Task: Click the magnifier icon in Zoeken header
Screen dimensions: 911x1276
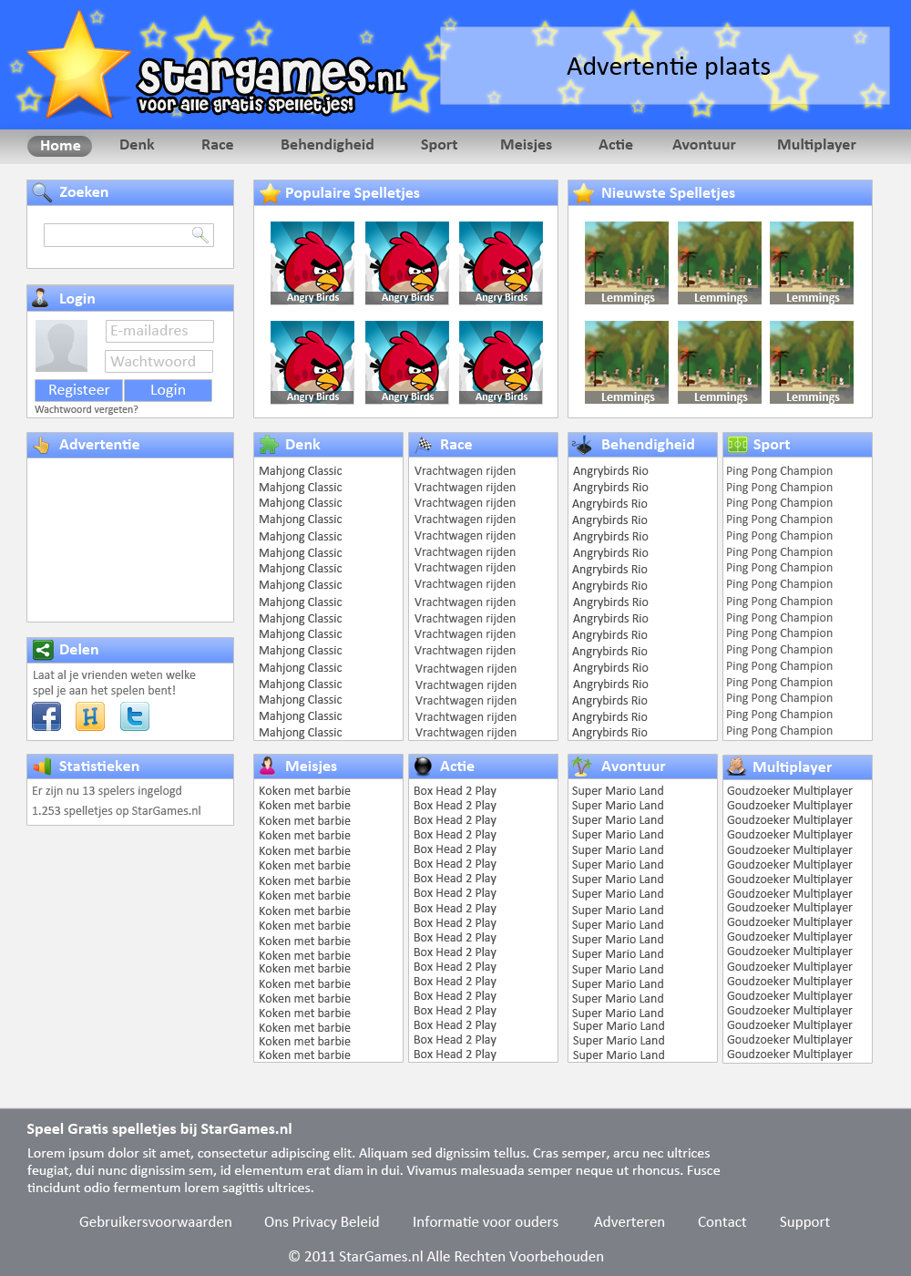Action: 42,192
